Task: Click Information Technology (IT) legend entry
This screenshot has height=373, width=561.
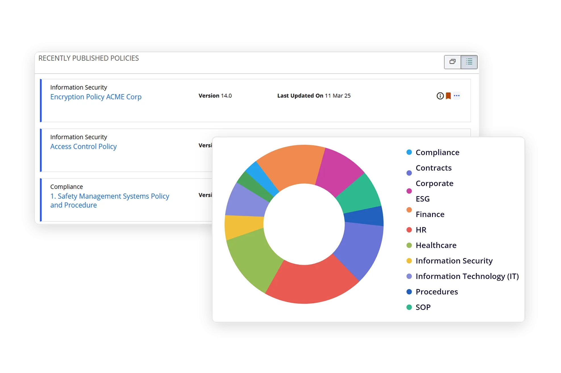Action: coord(467,276)
